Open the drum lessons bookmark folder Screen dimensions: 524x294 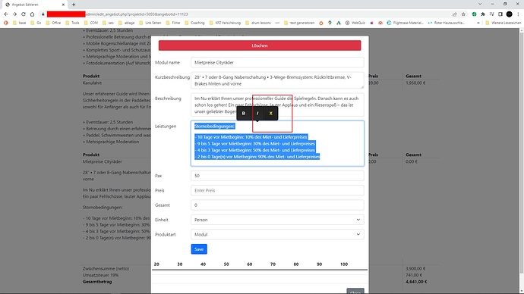click(x=257, y=23)
